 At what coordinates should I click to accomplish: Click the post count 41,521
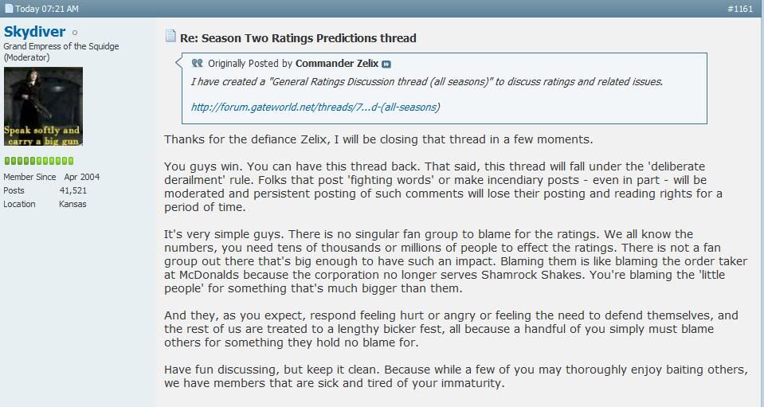point(73,190)
